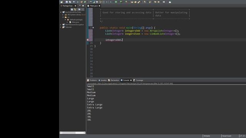
Task: Collapse the default package node
Action: click(x=65, y=20)
